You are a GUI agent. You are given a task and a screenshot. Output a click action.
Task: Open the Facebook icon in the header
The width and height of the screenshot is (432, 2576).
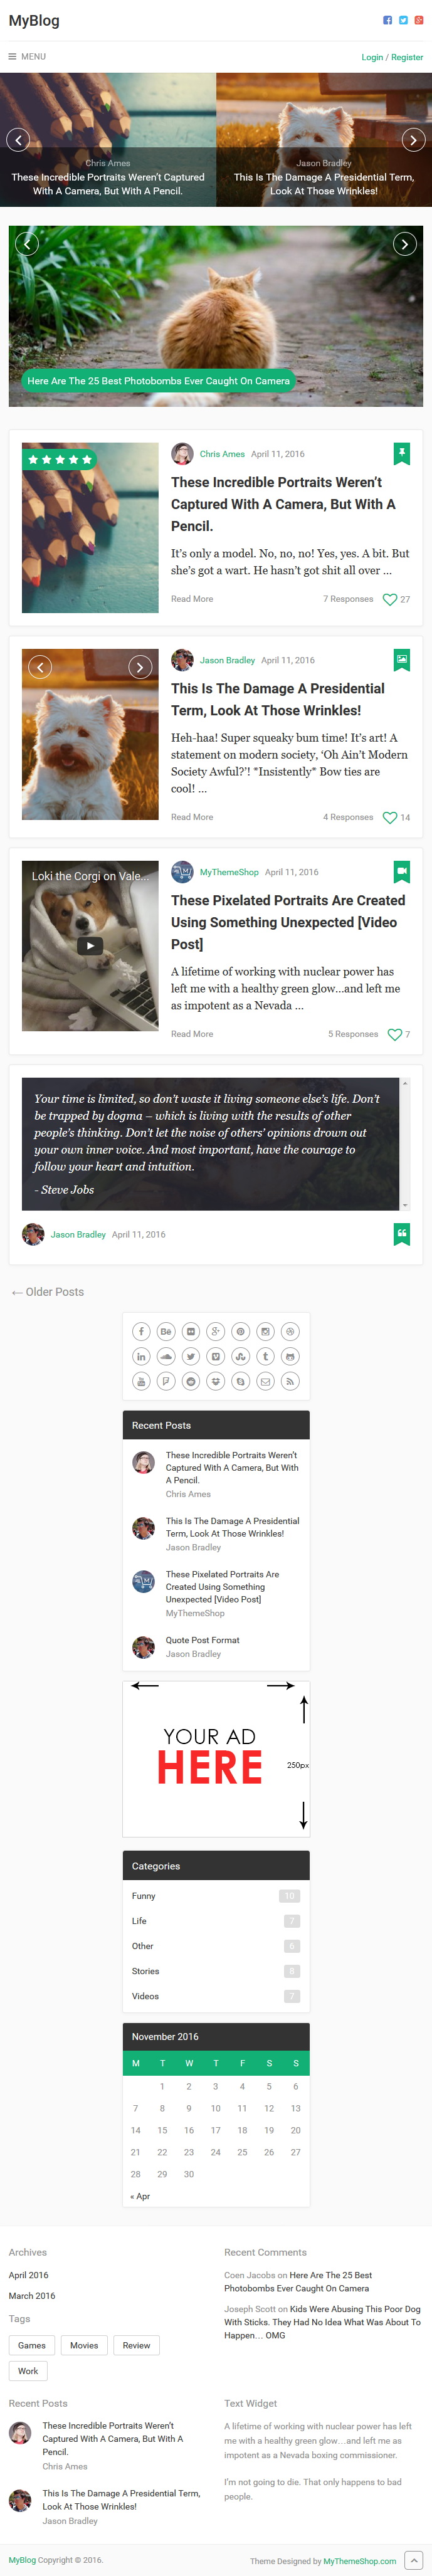(x=388, y=20)
